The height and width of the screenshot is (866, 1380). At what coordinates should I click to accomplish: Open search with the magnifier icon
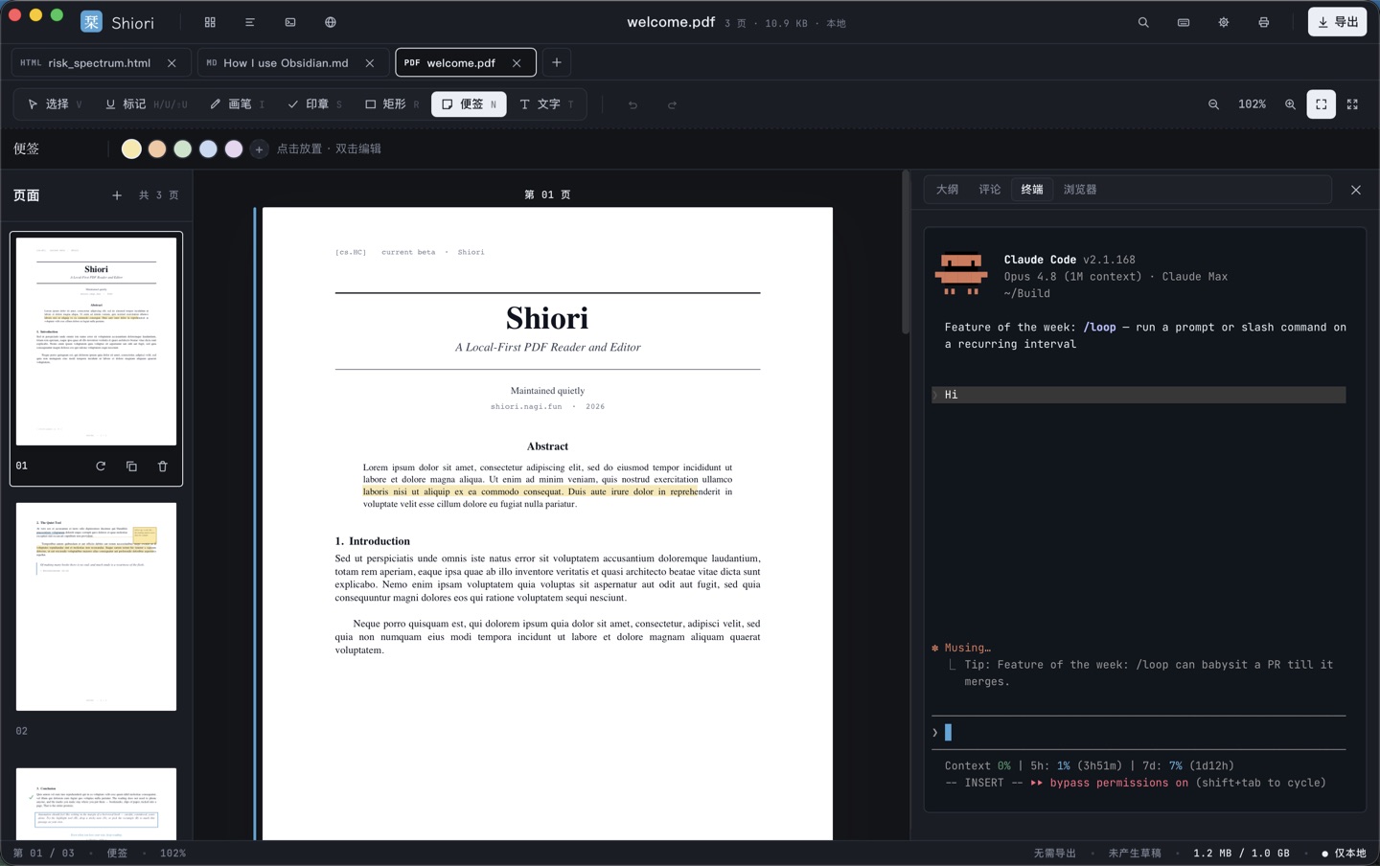1143,22
